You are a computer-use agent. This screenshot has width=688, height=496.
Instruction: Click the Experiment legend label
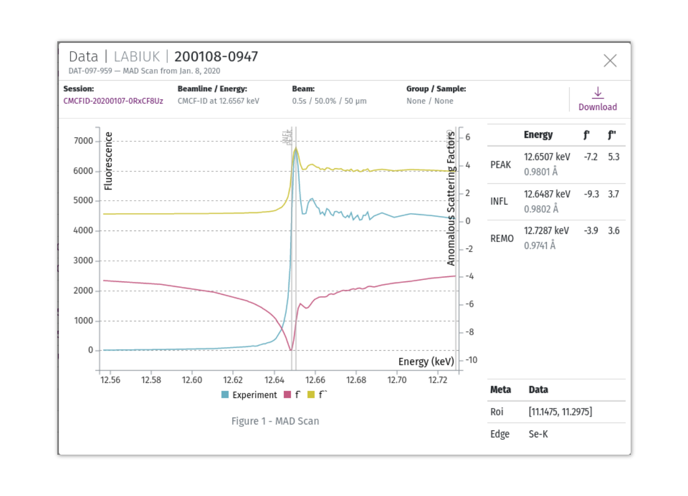click(x=255, y=395)
